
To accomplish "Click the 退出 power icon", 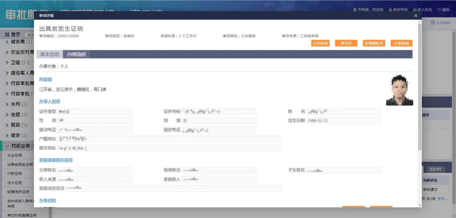I will pyautogui.click(x=439, y=10).
